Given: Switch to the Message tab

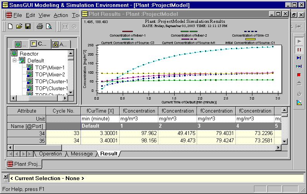Looking at the screenshot, I should [x=82, y=154].
